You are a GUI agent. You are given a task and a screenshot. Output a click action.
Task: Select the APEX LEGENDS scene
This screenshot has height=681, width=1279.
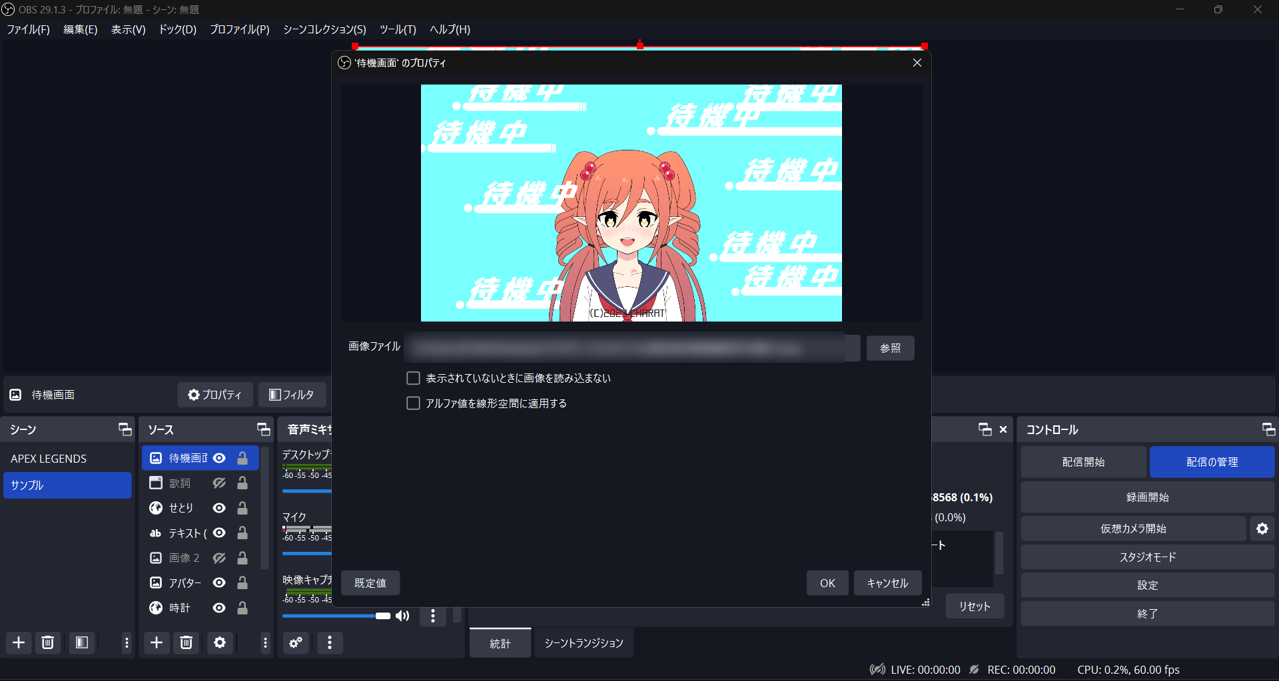[67, 459]
